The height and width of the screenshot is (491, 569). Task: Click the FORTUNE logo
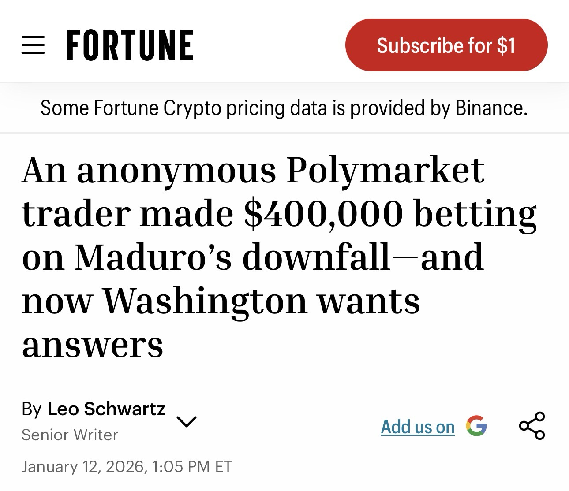pyautogui.click(x=130, y=45)
